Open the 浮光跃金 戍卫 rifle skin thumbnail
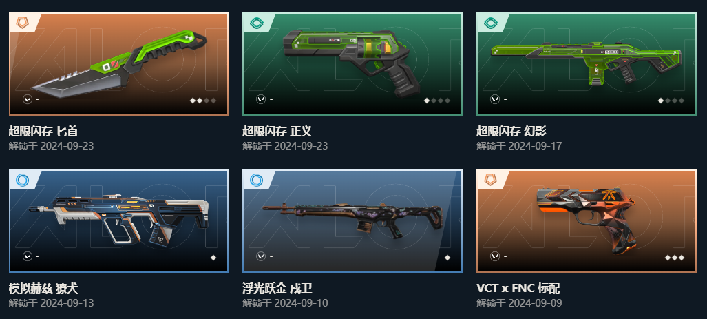 (x=352, y=221)
